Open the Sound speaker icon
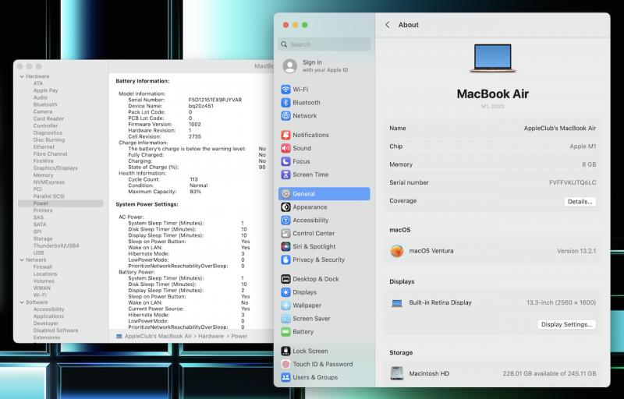This screenshot has height=399, width=624. point(285,148)
